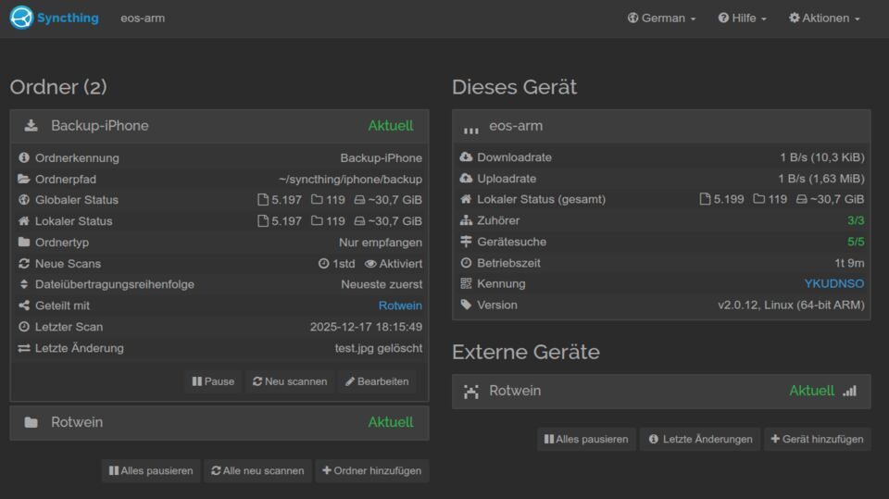Click the YKUDNSO device ID link

tap(833, 284)
